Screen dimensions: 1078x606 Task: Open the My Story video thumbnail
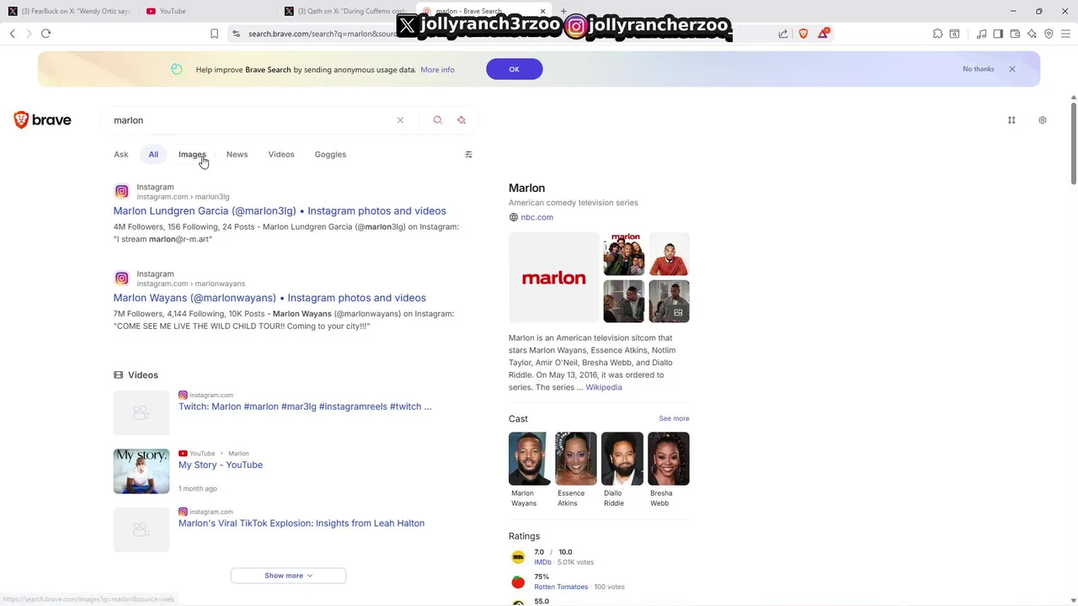pos(141,471)
